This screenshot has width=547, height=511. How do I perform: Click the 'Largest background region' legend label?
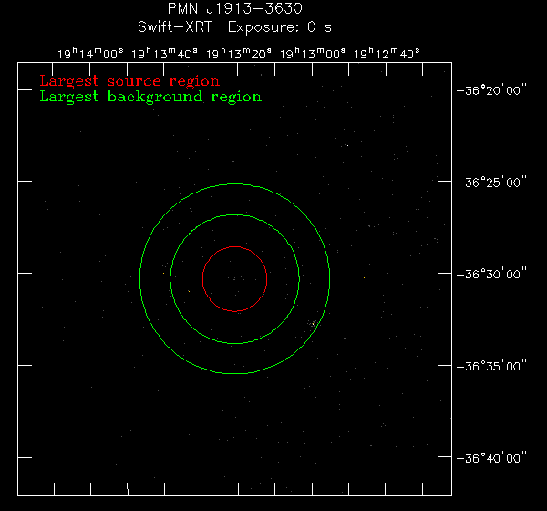pos(150,97)
